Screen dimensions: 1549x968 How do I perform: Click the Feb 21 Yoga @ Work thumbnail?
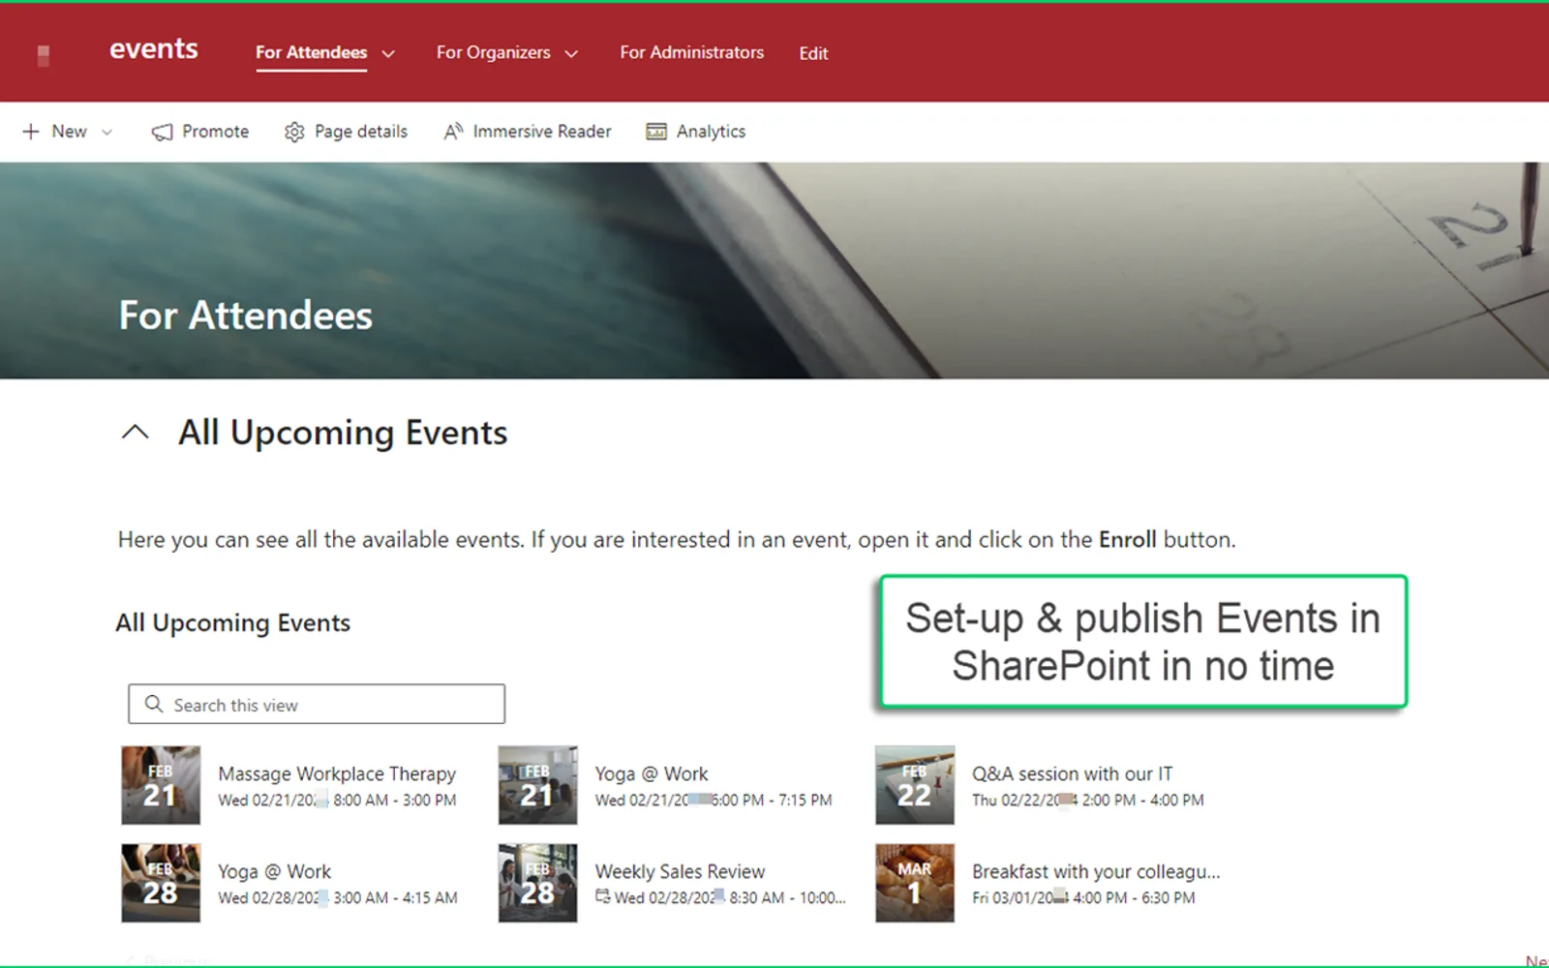537,785
